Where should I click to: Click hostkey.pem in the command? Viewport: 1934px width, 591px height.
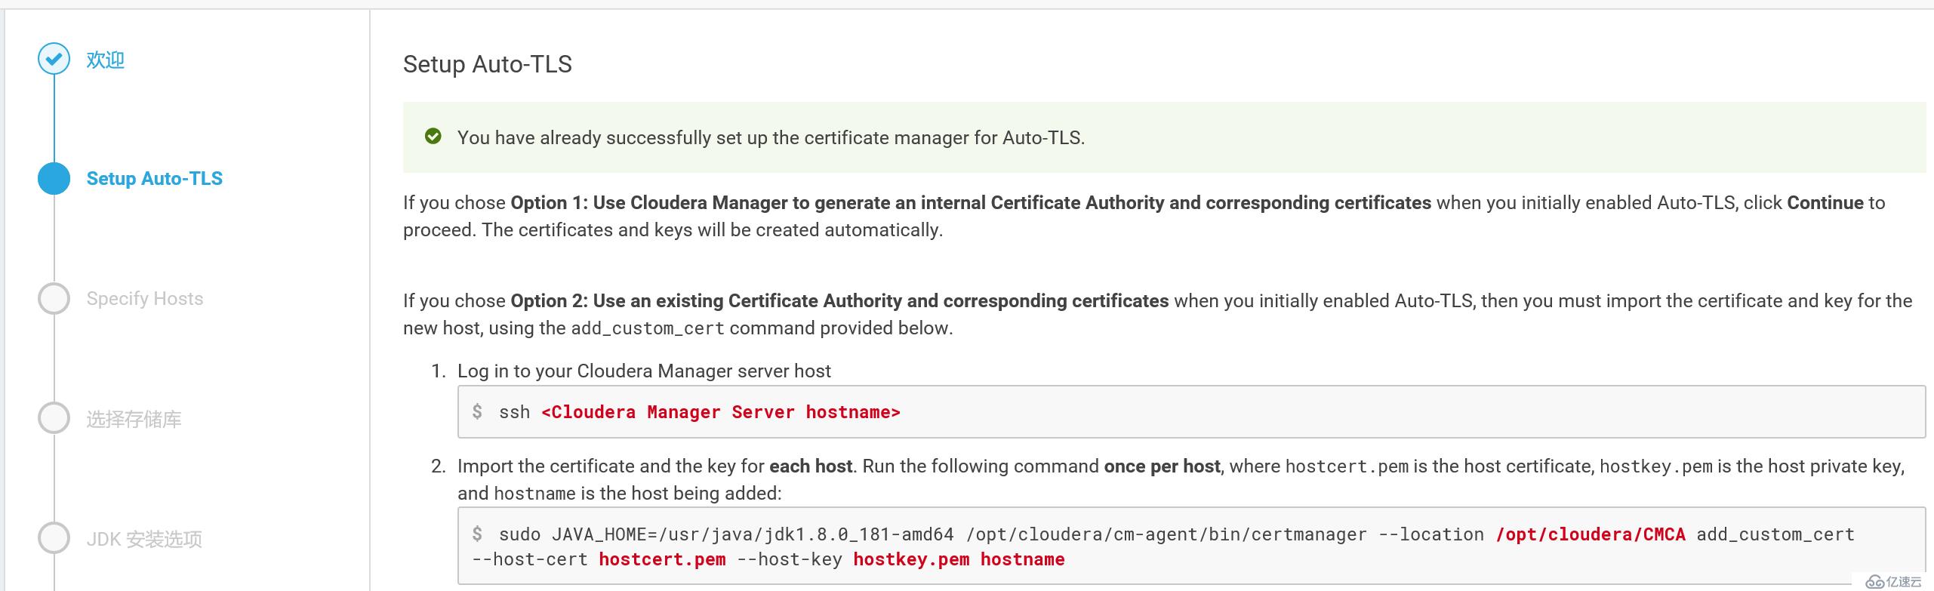pos(911,559)
